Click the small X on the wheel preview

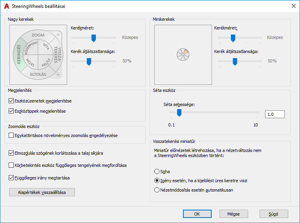pos(58,35)
